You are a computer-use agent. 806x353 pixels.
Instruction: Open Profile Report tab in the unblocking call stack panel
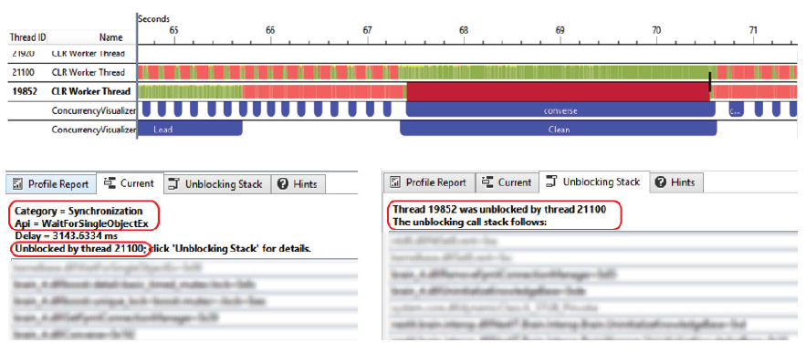pos(429,182)
